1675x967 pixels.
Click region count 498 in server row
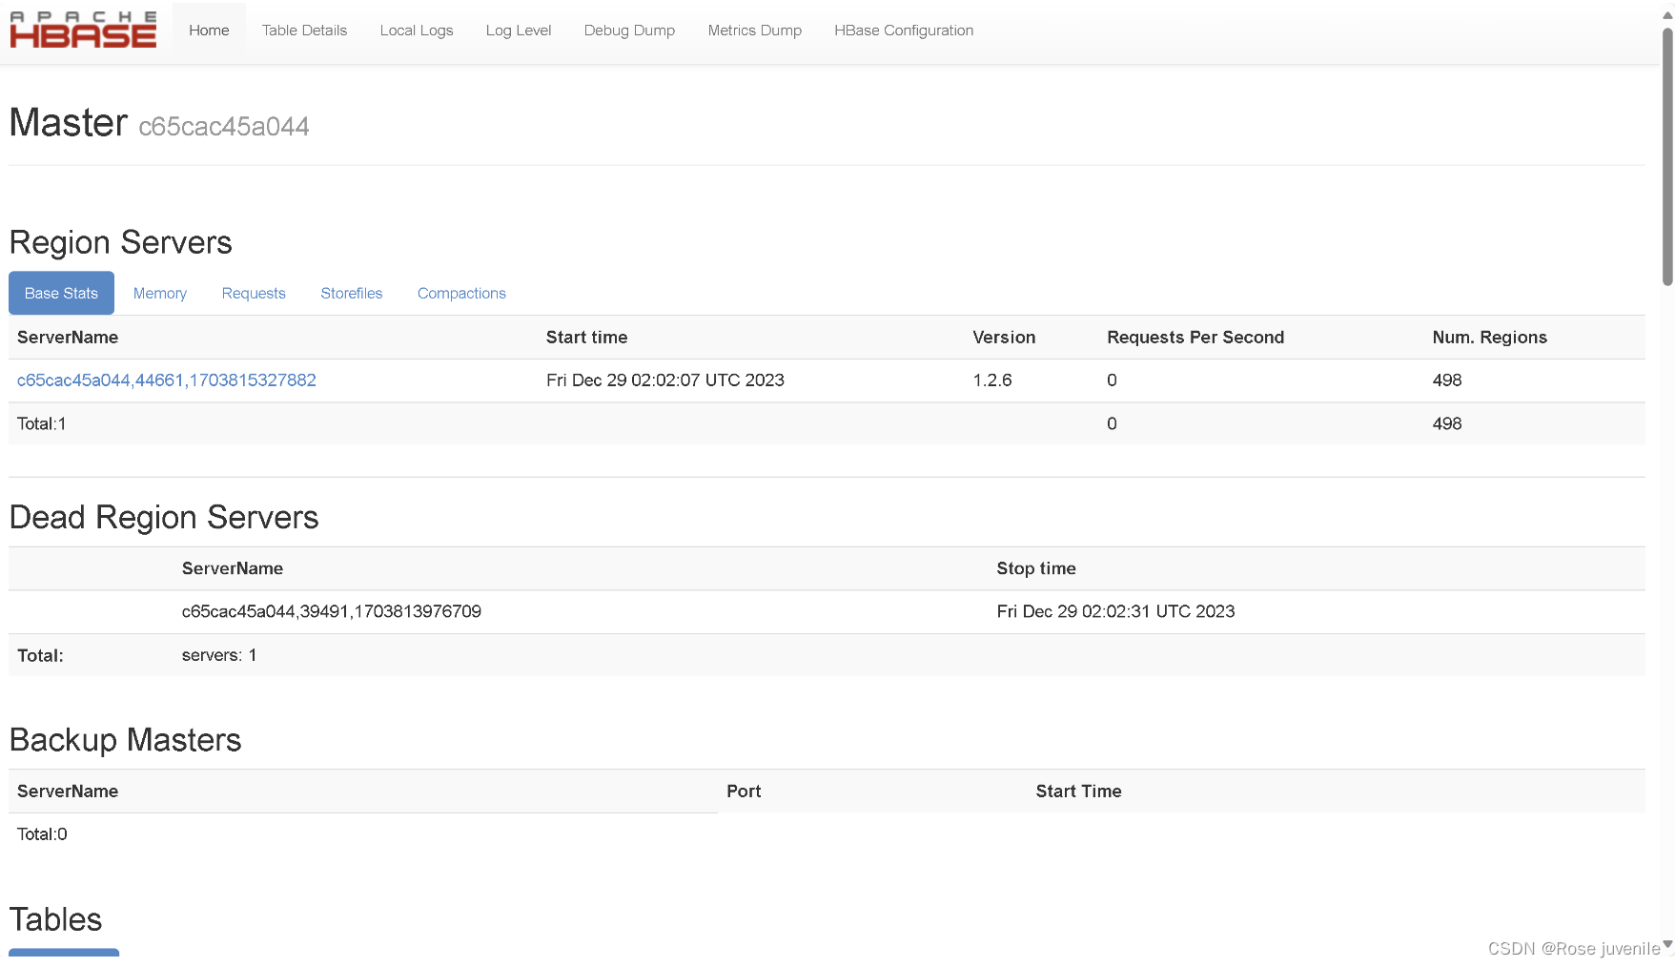tap(1447, 381)
